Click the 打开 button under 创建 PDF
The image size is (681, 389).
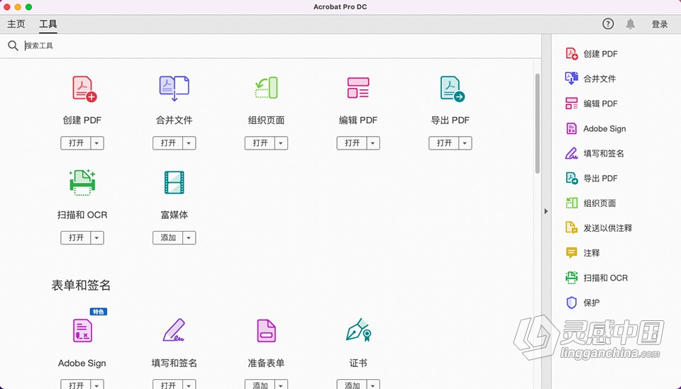tap(76, 143)
